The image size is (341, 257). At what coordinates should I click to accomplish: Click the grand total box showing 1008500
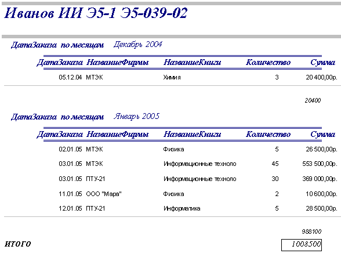pyautogui.click(x=302, y=245)
